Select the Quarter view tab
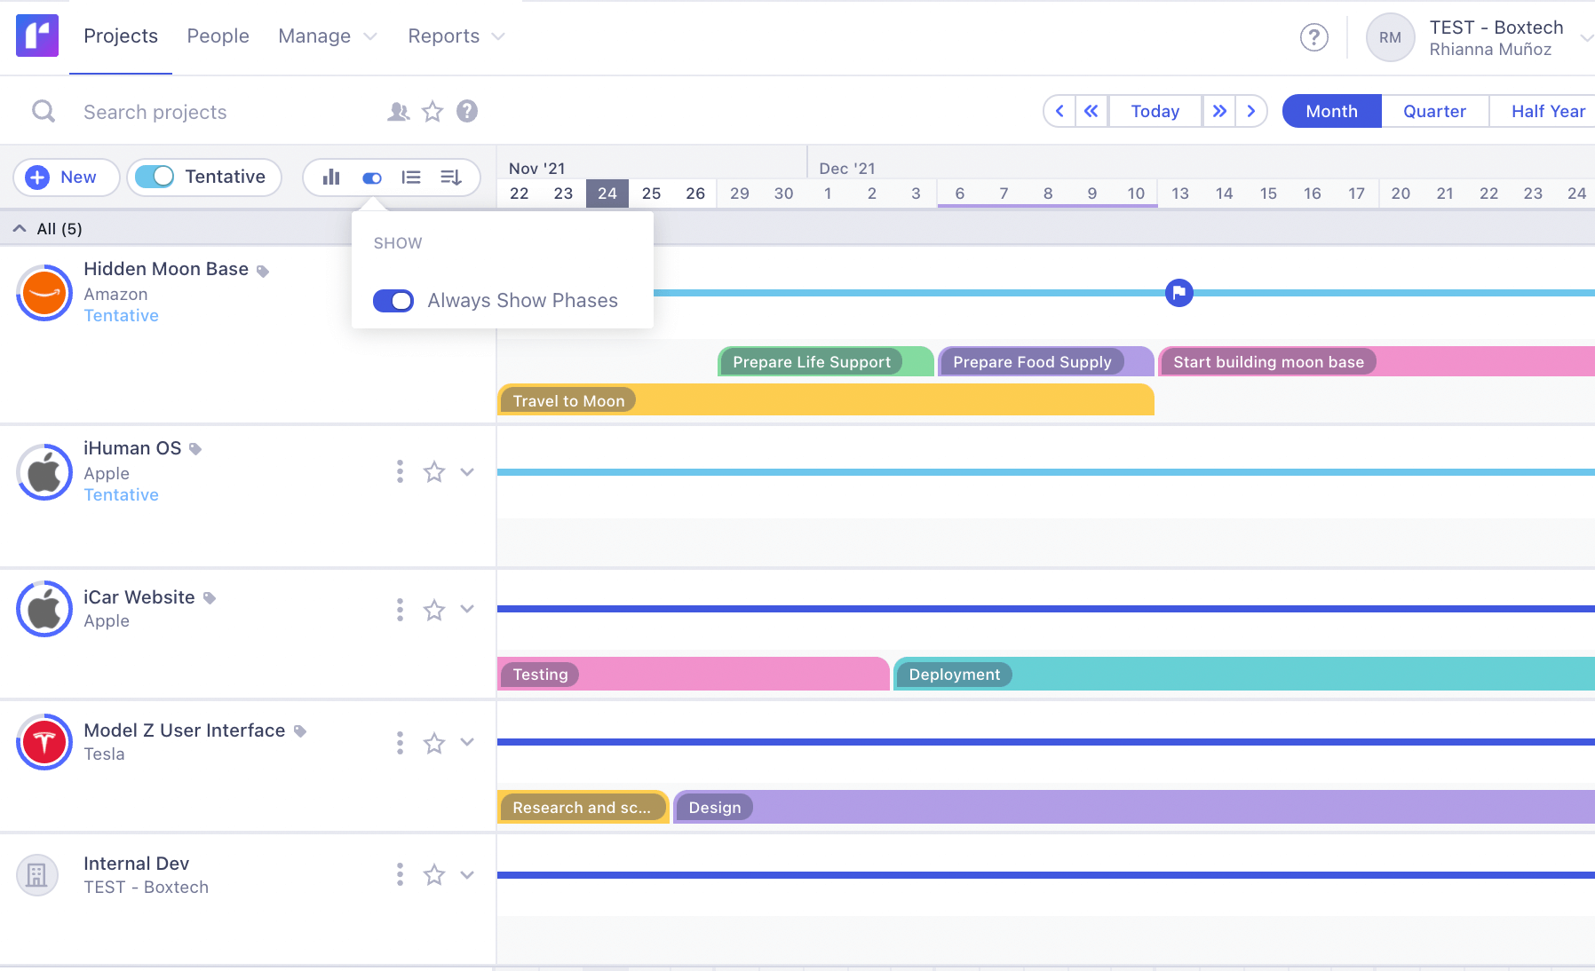The width and height of the screenshot is (1595, 971). 1434,111
